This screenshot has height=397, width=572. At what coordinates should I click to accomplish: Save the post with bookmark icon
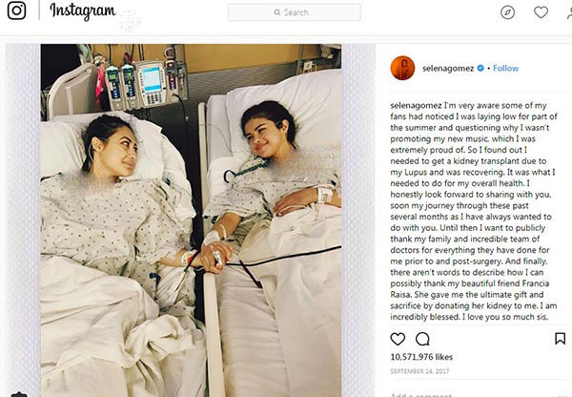coord(560,339)
